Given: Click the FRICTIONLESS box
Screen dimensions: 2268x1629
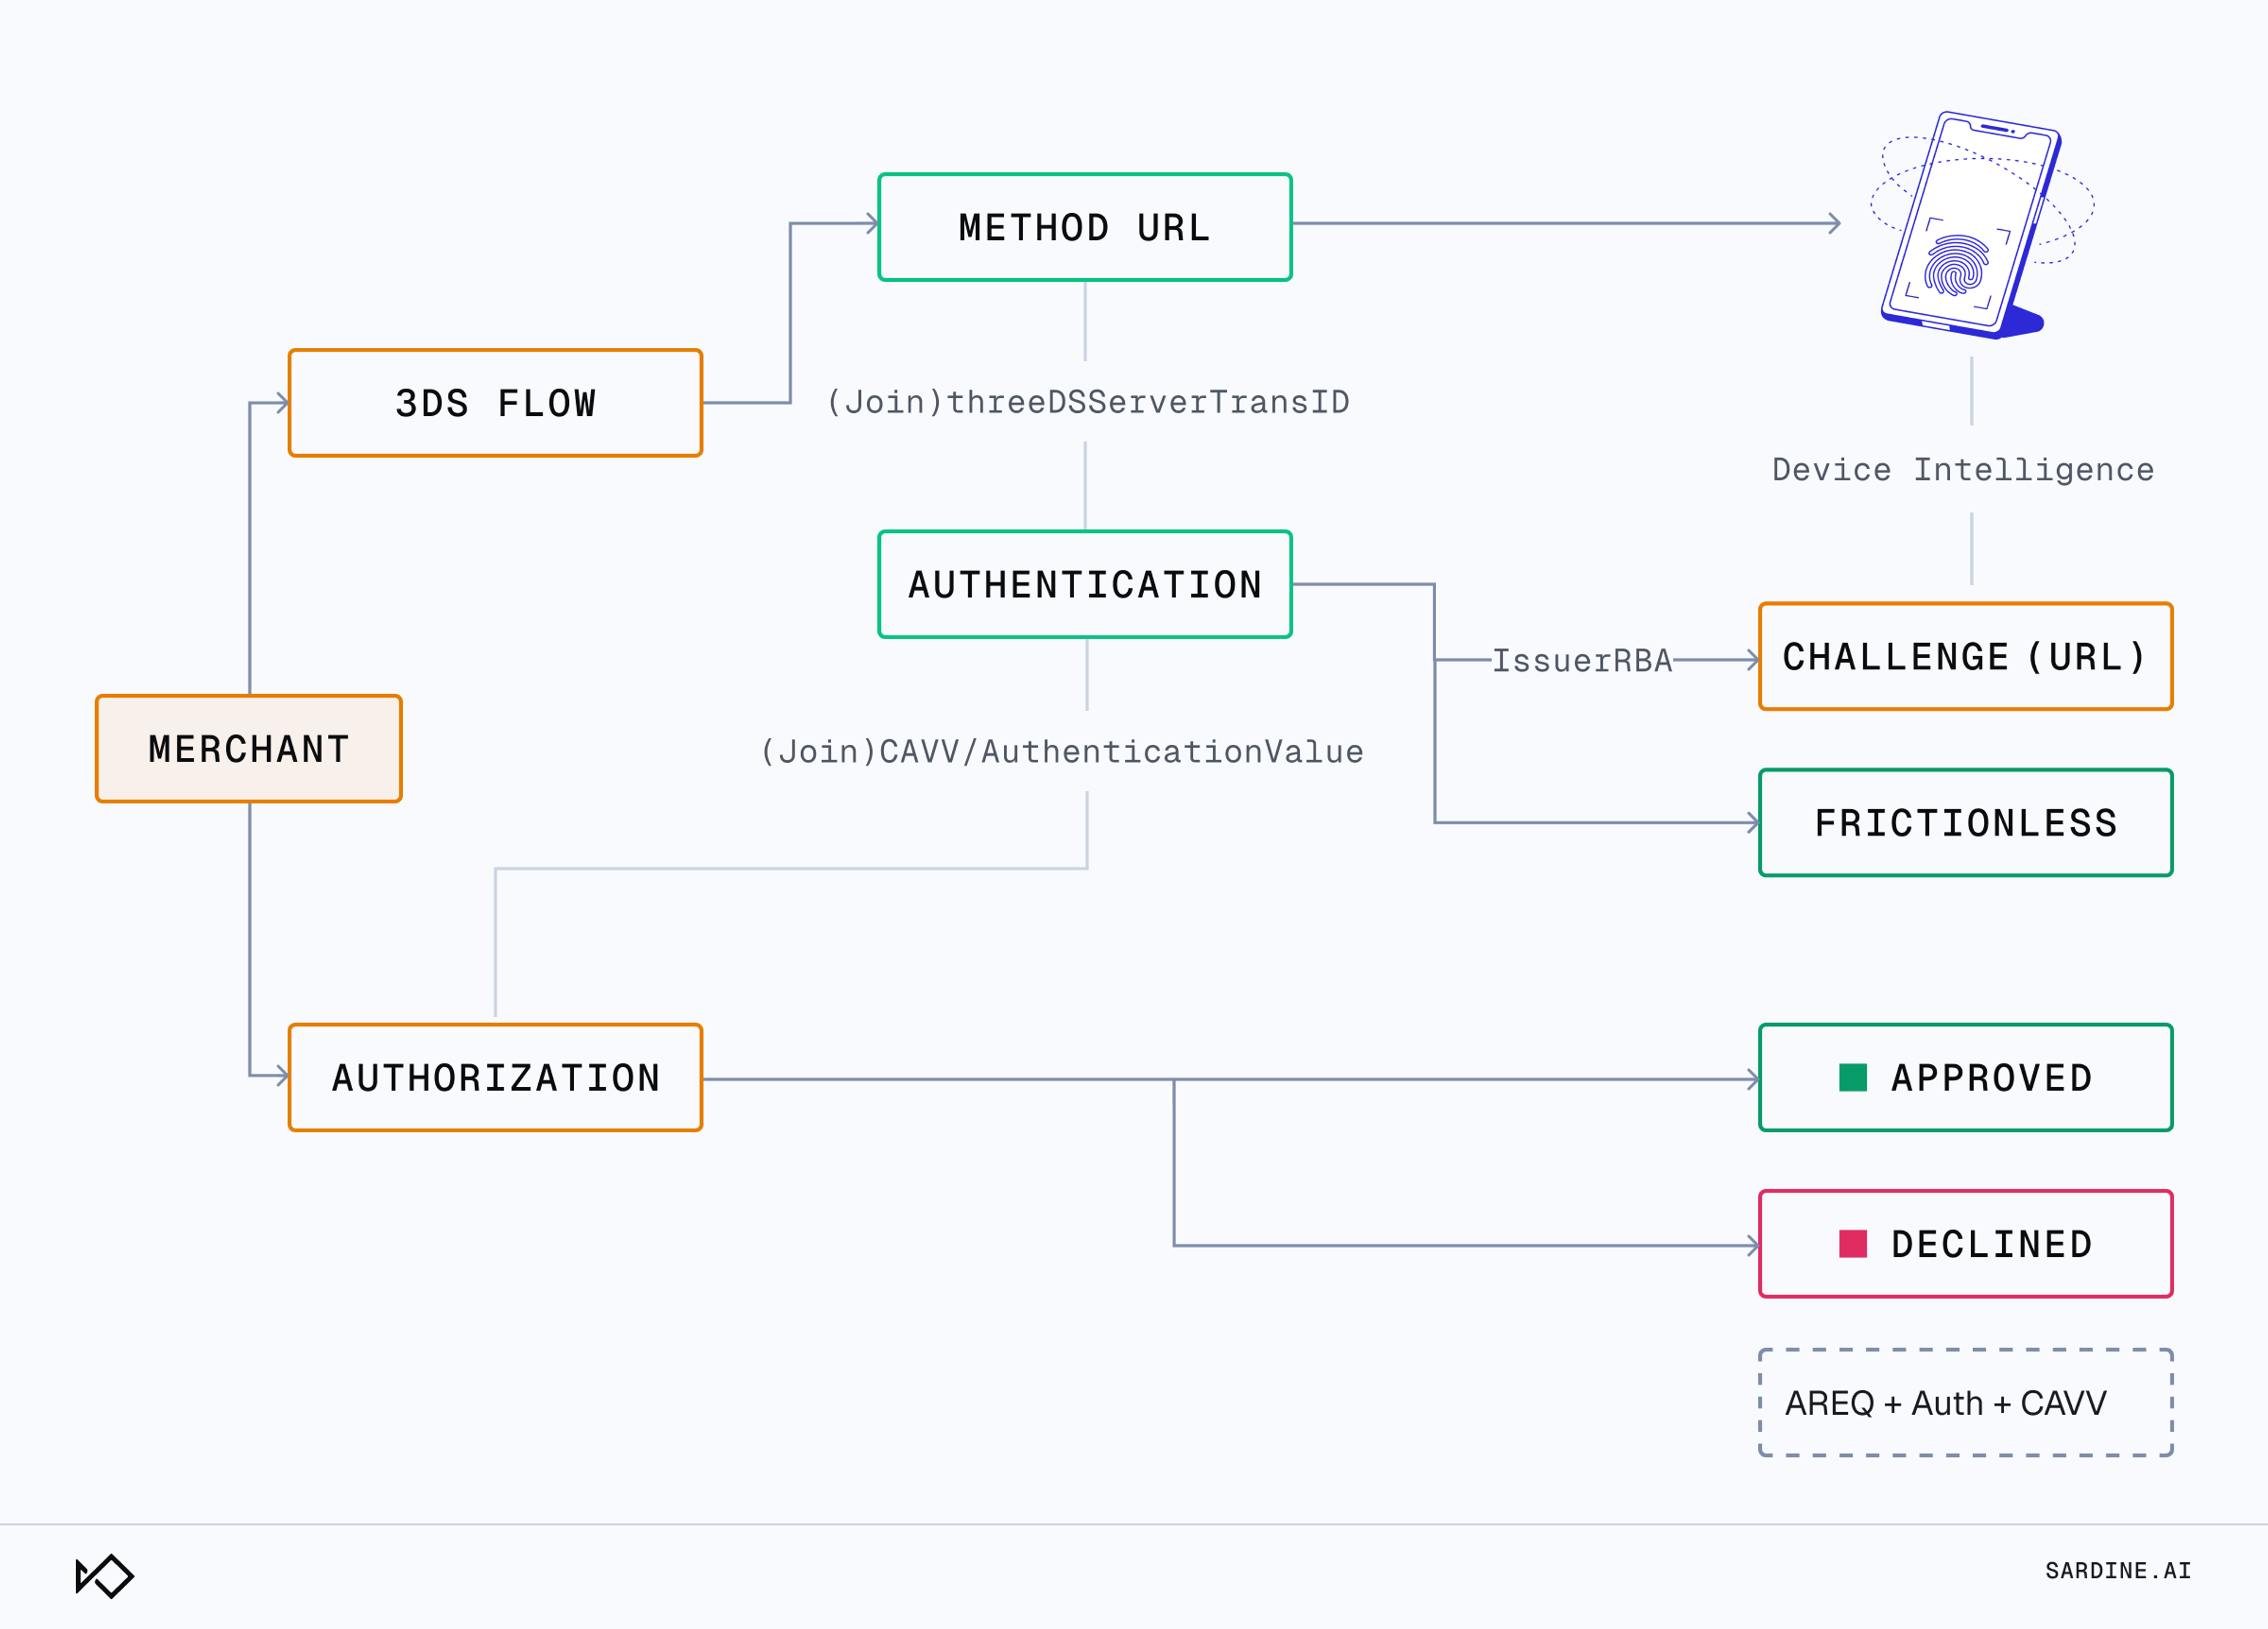Looking at the screenshot, I should click(1964, 822).
